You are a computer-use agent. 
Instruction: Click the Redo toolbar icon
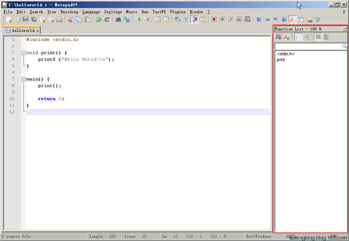pyautogui.click(x=107, y=20)
